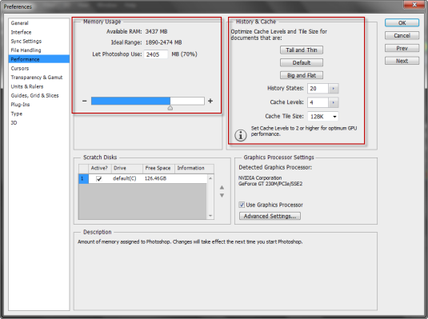Viewport: 428px width, 319px height.
Task: Open Sync Settings category
Action: [x=26, y=42]
